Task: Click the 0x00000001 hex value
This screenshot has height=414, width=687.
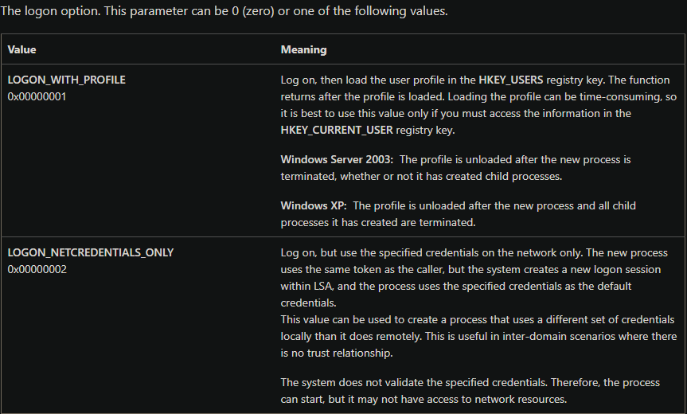Action: [x=37, y=96]
